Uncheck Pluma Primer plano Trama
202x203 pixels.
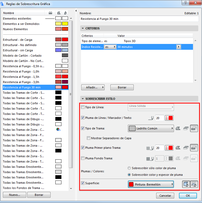pyautogui.click(x=83, y=148)
